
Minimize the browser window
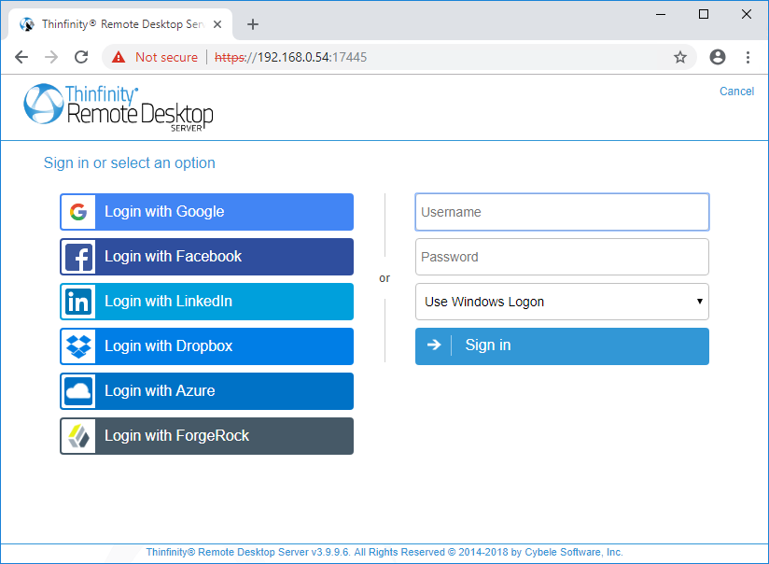[x=661, y=14]
